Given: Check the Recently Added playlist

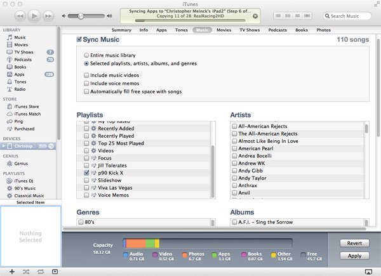Looking at the screenshot, I should [86, 128].
